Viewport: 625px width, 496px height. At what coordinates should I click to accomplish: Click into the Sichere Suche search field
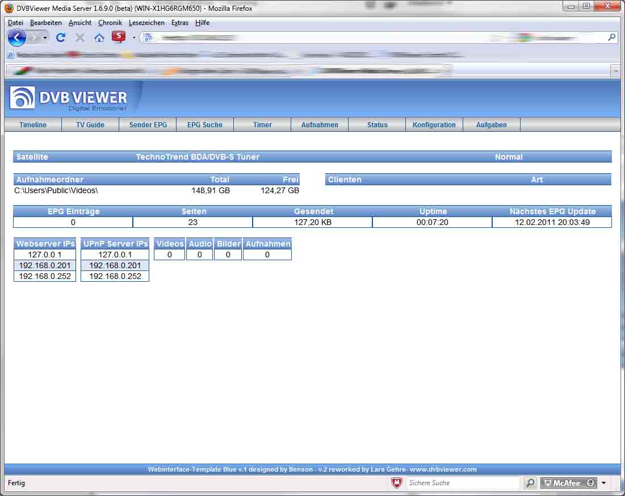tap(463, 483)
